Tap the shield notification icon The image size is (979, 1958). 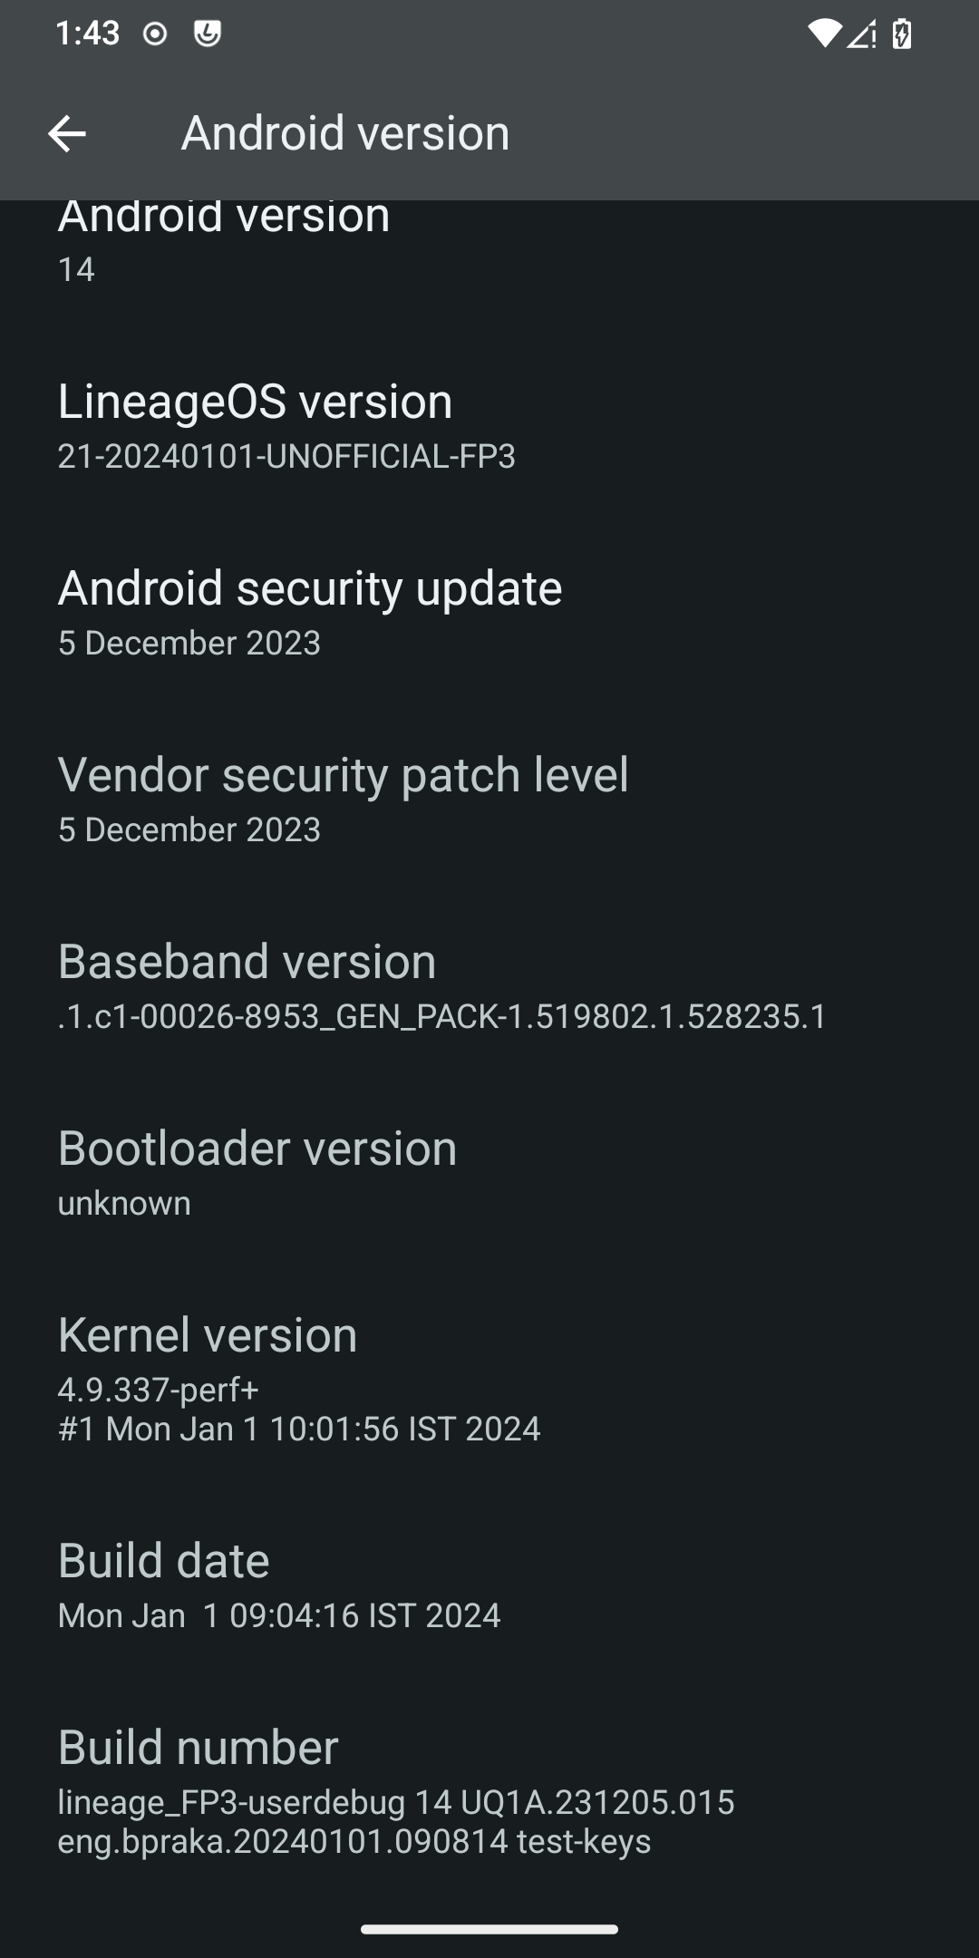tap(208, 34)
